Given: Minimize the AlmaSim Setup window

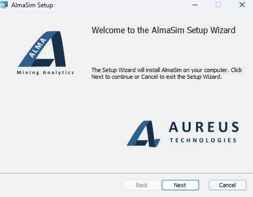Looking at the screenshot, I should pyautogui.click(x=195, y=5).
